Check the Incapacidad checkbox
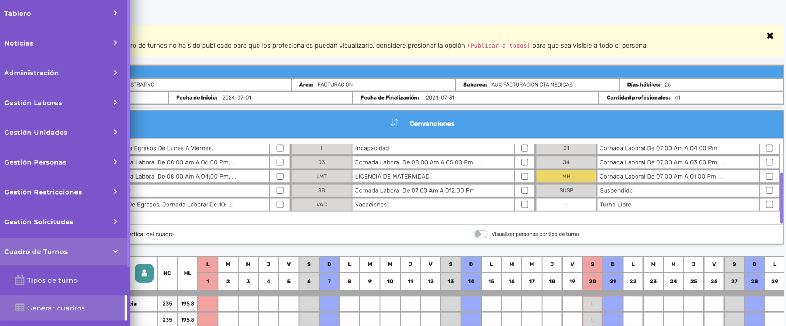 [x=525, y=148]
